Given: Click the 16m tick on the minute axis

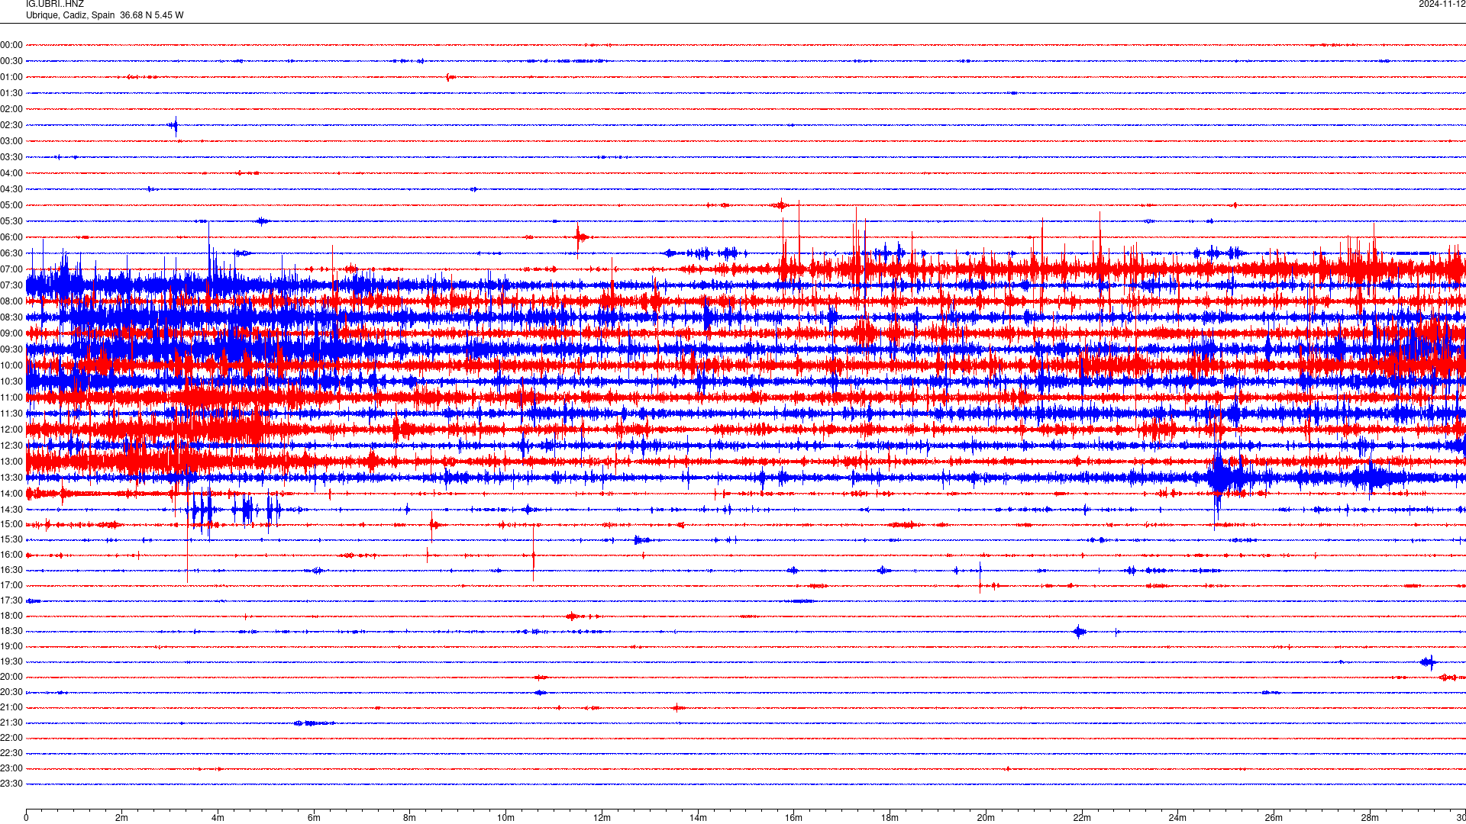Looking at the screenshot, I should click(794, 818).
